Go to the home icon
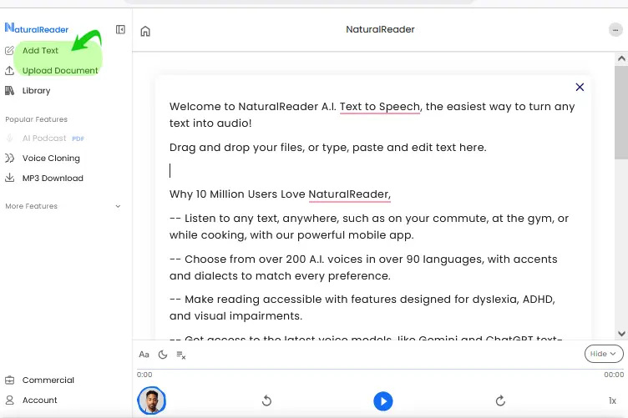The height and width of the screenshot is (418, 628). coord(145,31)
